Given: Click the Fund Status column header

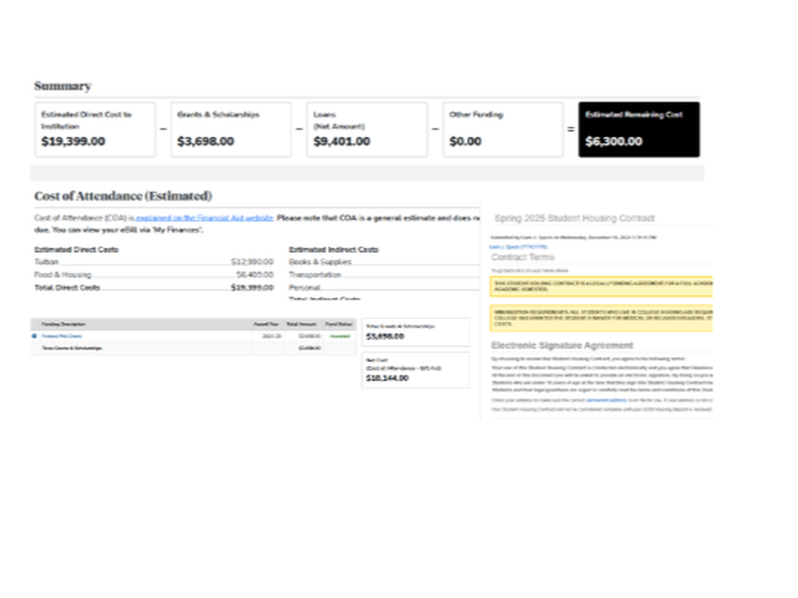Looking at the screenshot, I should [340, 324].
